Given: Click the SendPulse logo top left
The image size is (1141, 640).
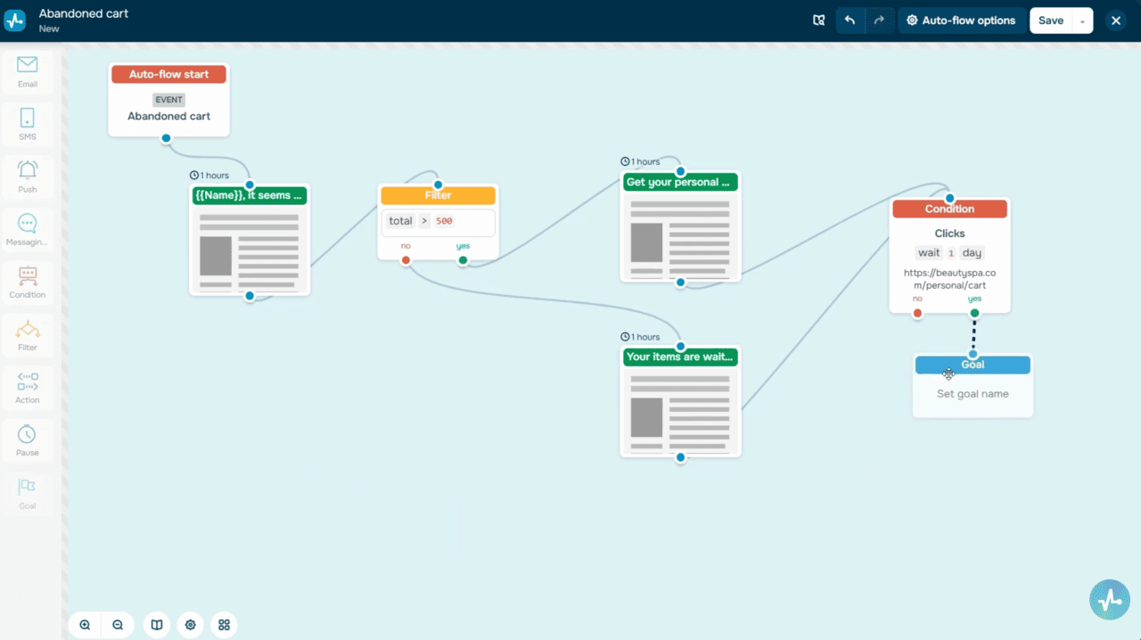Looking at the screenshot, I should pyautogui.click(x=15, y=21).
